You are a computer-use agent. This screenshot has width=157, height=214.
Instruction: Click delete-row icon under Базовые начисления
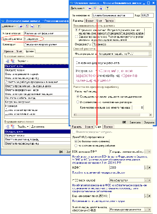[13, 61]
